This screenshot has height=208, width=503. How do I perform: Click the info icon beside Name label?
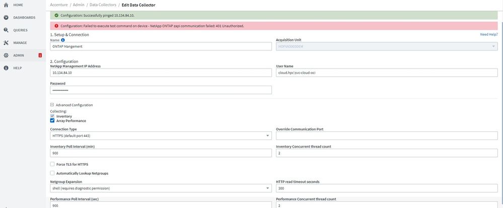click(x=63, y=40)
